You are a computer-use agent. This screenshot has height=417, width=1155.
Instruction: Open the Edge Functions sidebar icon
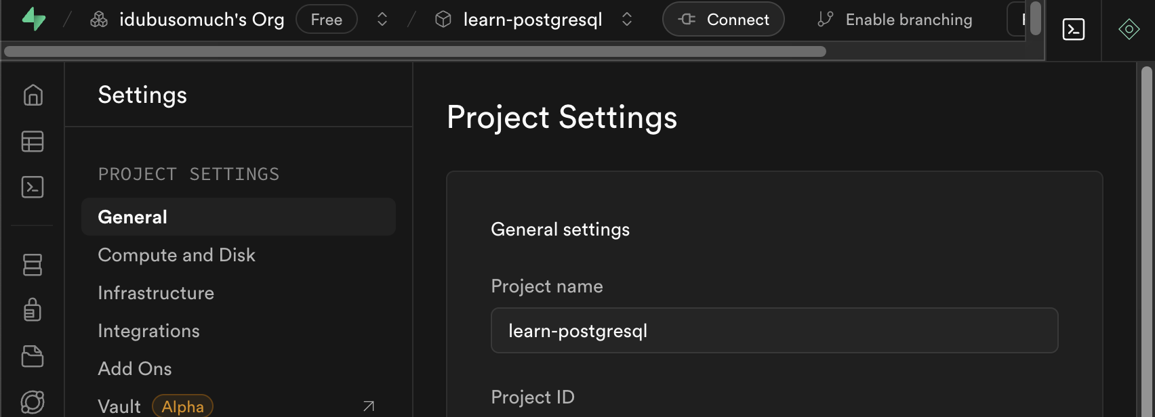click(x=33, y=402)
